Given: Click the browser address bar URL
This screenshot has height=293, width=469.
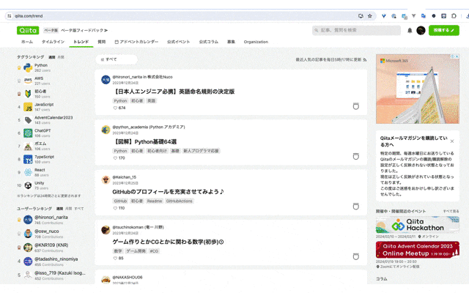Looking at the screenshot, I should 29,16.
